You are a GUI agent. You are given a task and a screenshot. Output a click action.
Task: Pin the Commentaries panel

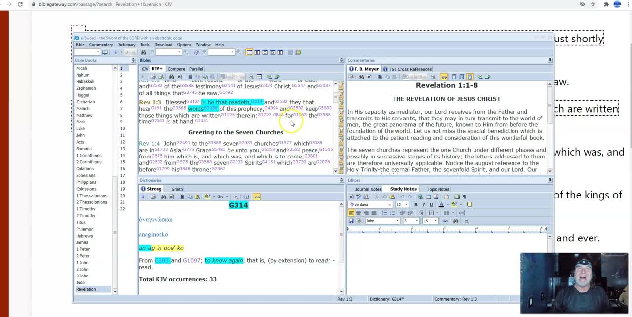pyautogui.click(x=550, y=60)
